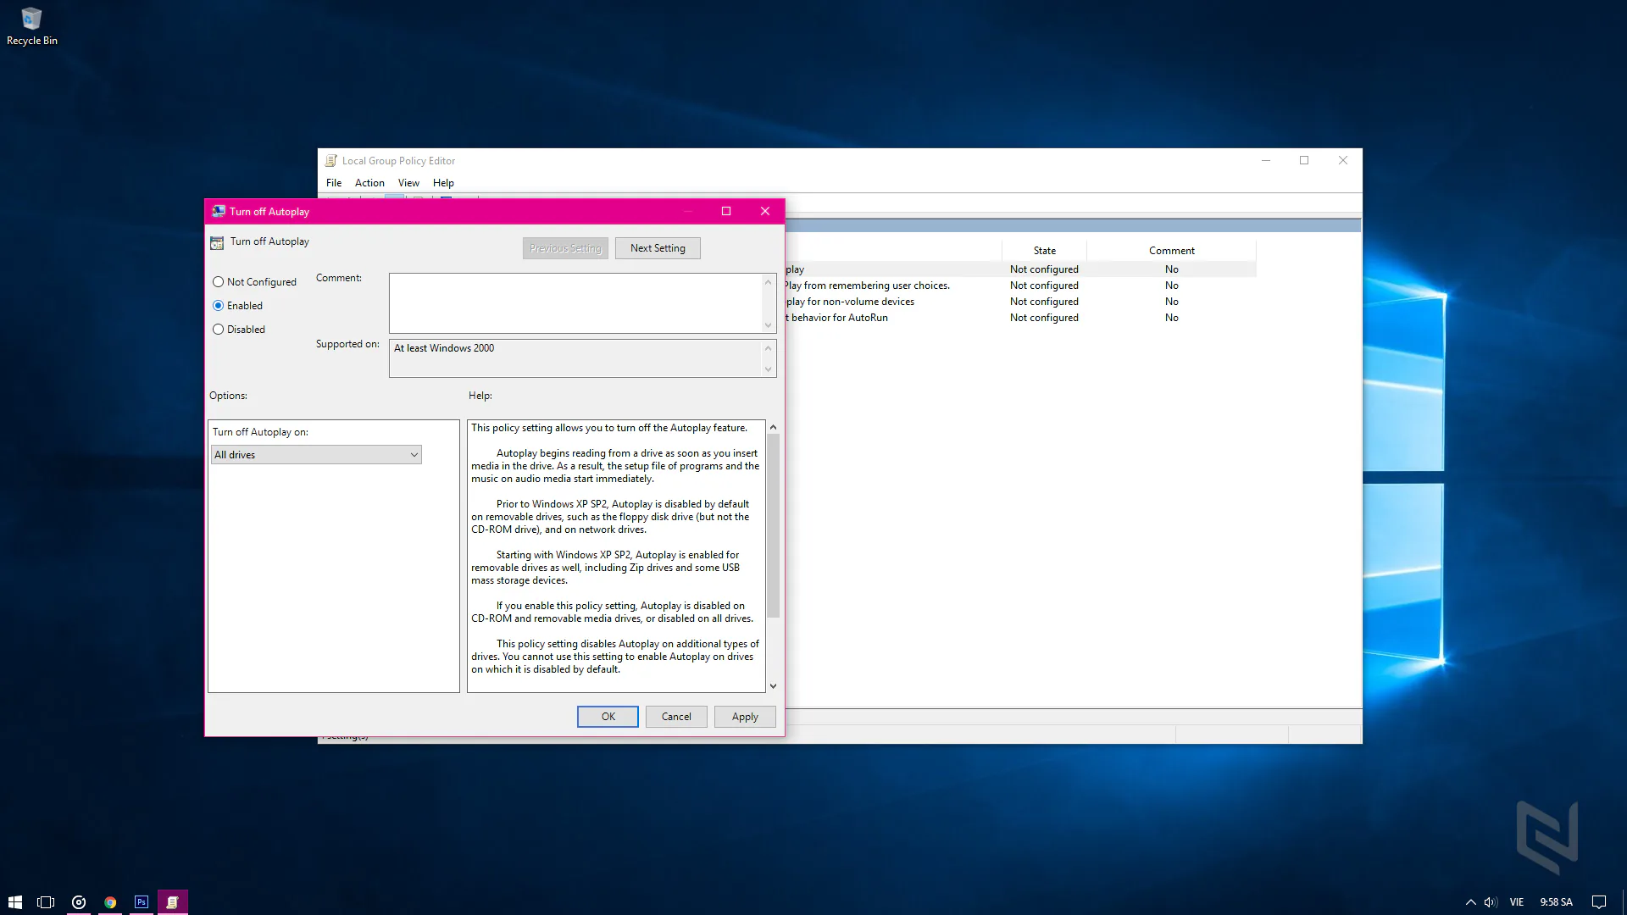Screen dimensions: 1627x915
Task: Click the Group Policy Editor taskbar icon
Action: pos(173,902)
